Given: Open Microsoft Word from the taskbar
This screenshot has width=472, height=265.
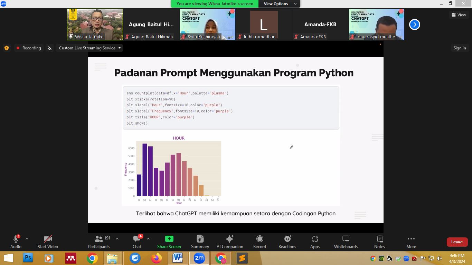Looking at the screenshot, I should [178, 258].
